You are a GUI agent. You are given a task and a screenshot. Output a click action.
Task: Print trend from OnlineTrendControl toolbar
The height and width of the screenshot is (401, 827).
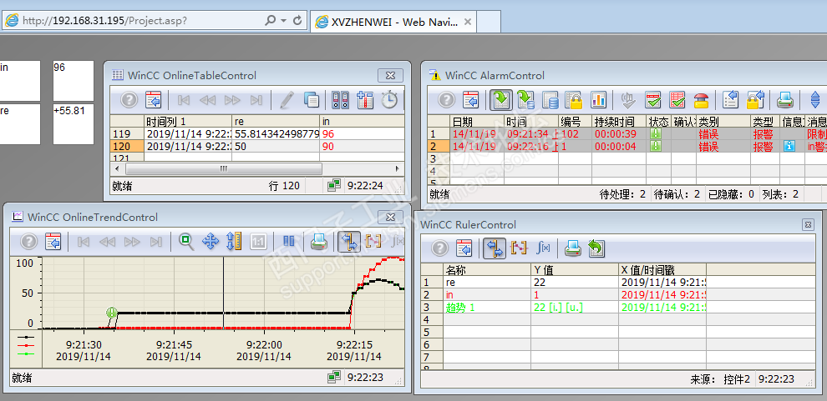(319, 242)
